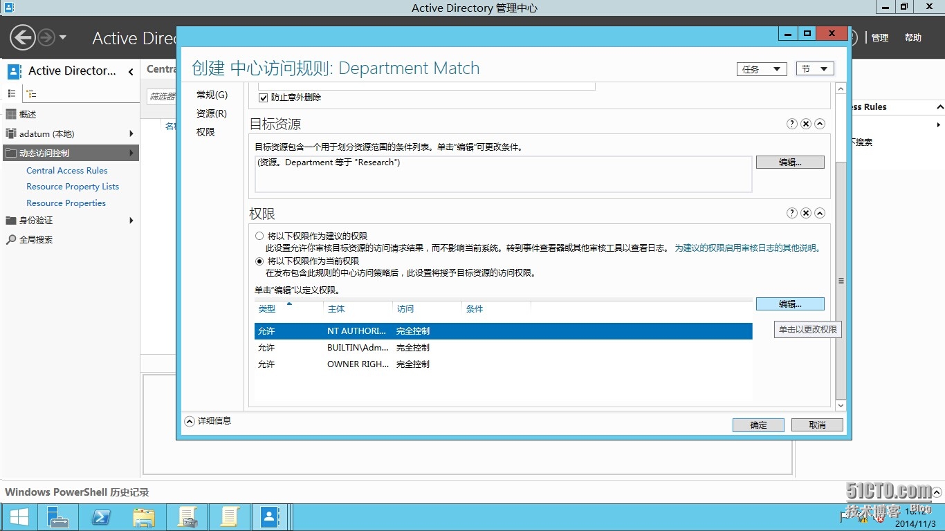Open help for 权限 section
This screenshot has width=945, height=531.
point(792,213)
